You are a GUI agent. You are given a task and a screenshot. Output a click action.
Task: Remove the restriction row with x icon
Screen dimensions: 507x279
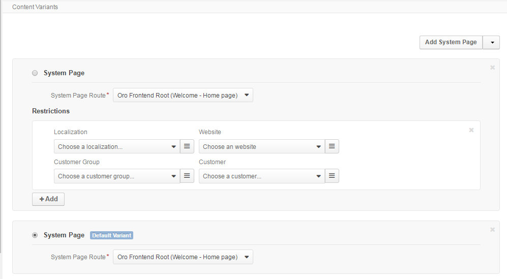471,130
